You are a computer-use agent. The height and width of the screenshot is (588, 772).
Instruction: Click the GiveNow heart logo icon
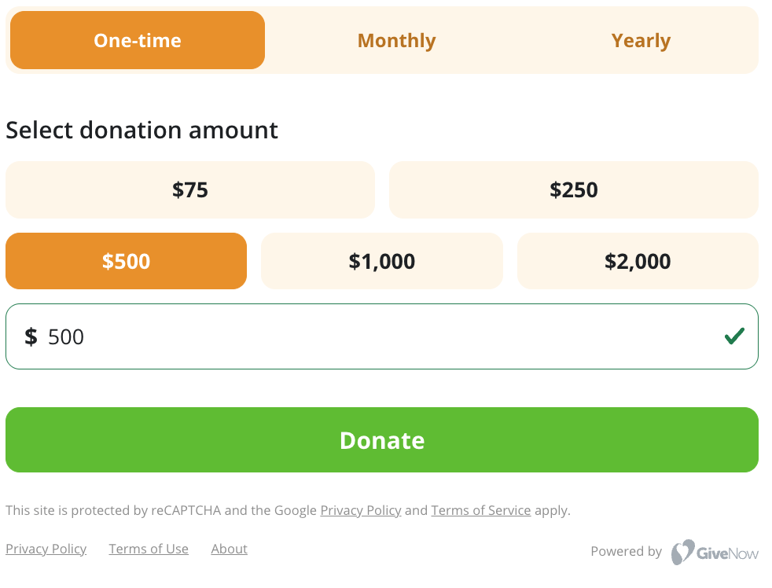682,552
